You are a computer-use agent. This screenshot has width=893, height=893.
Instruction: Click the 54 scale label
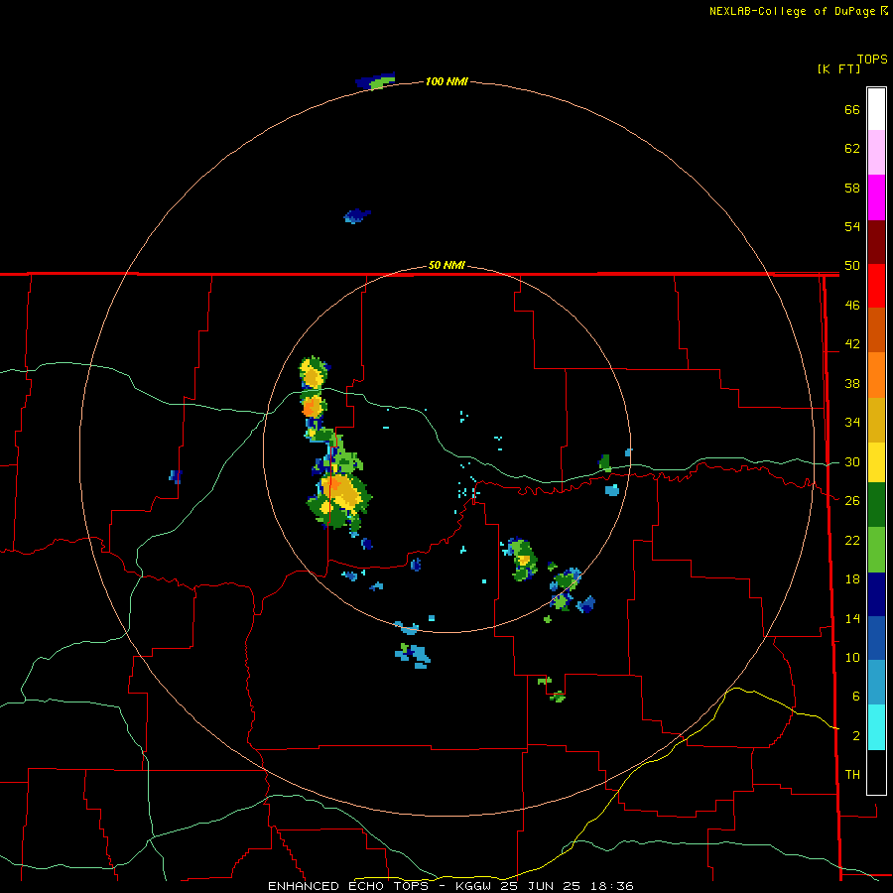tap(852, 226)
